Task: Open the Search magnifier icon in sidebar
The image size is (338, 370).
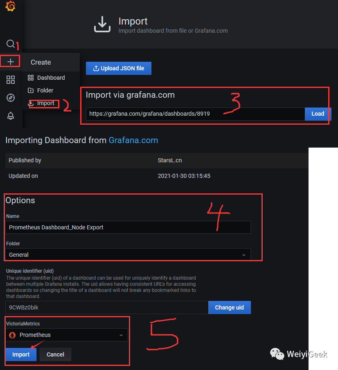Action: click(10, 44)
